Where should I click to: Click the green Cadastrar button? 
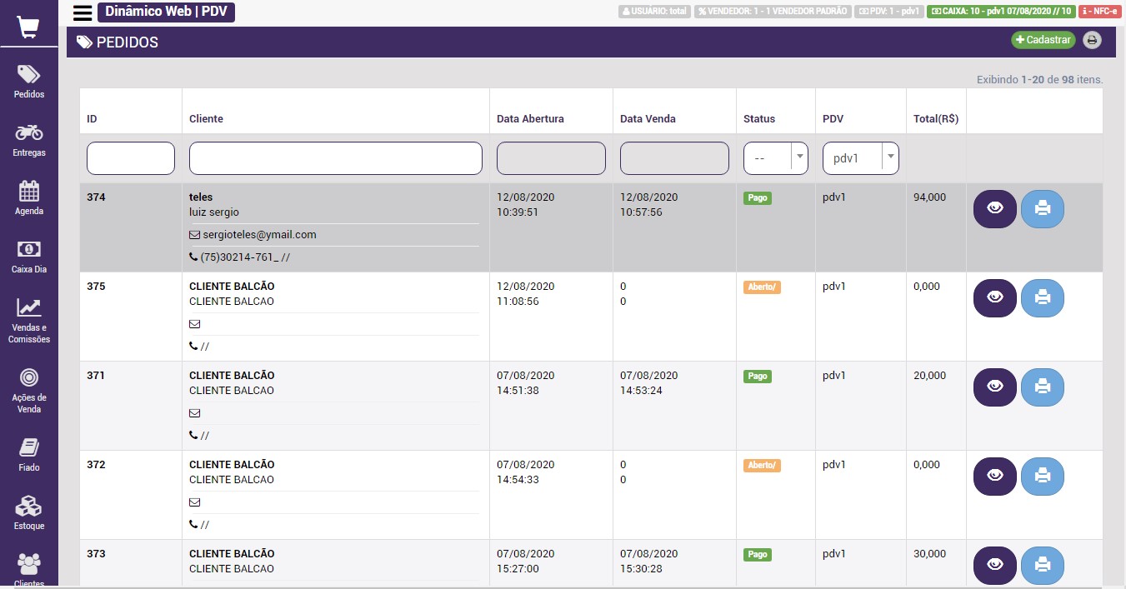click(x=1043, y=40)
